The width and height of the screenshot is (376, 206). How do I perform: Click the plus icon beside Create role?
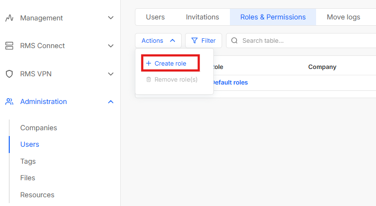(x=149, y=64)
